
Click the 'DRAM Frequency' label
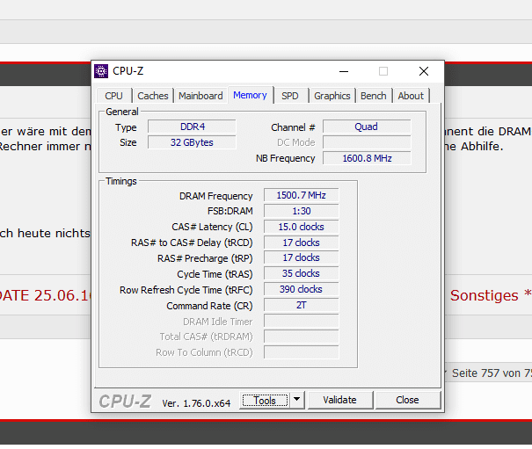(215, 196)
